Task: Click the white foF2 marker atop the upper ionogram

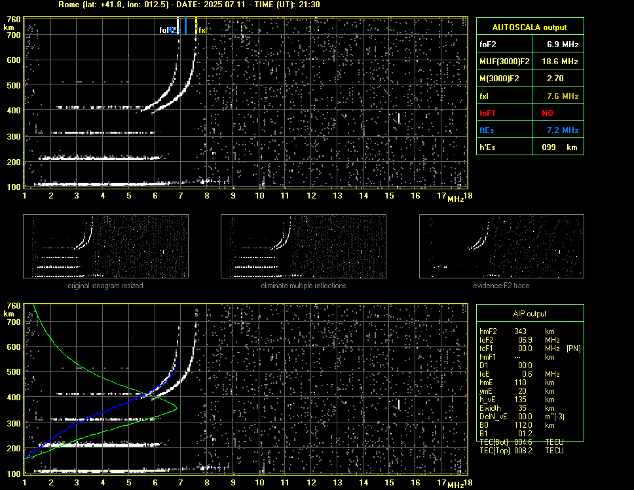Action: point(177,26)
